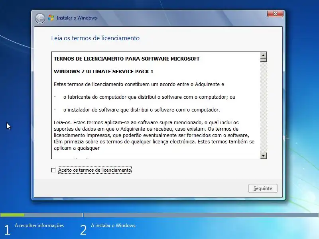This screenshot has width=319, height=239.
Task: Click step label A instalar o Windows
Action: [x=113, y=225]
